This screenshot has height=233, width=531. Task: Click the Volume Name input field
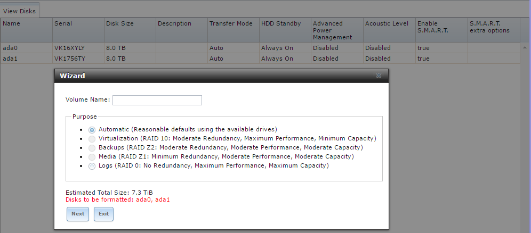tap(157, 101)
